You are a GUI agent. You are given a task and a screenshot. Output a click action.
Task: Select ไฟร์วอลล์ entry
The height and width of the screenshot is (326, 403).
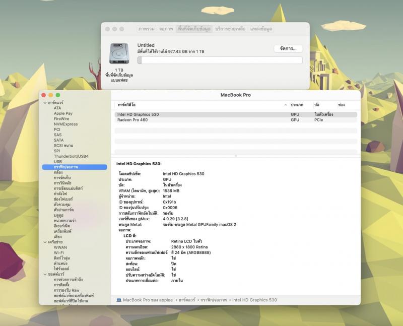point(61,269)
